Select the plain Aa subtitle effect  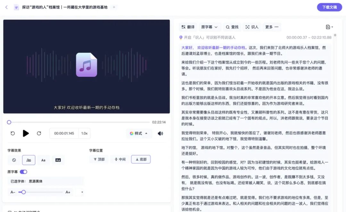(43, 160)
